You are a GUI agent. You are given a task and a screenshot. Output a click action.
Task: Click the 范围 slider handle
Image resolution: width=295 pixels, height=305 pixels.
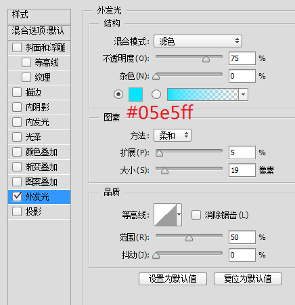point(189,238)
